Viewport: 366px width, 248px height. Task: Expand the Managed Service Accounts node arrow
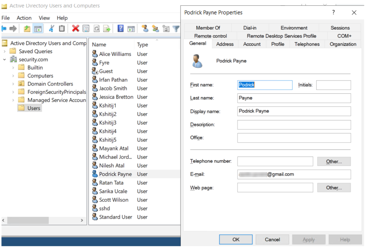pos(13,100)
